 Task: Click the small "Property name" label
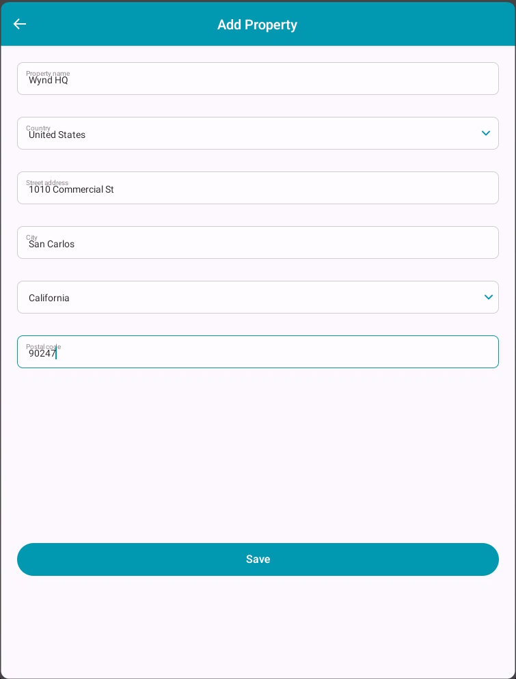coord(48,73)
